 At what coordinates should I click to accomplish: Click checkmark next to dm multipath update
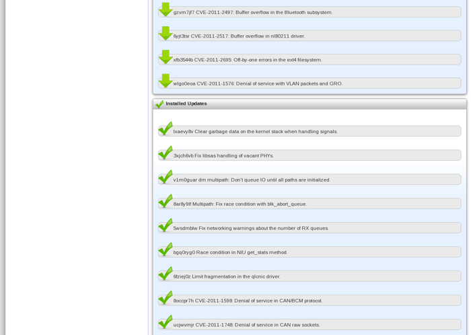(x=166, y=177)
